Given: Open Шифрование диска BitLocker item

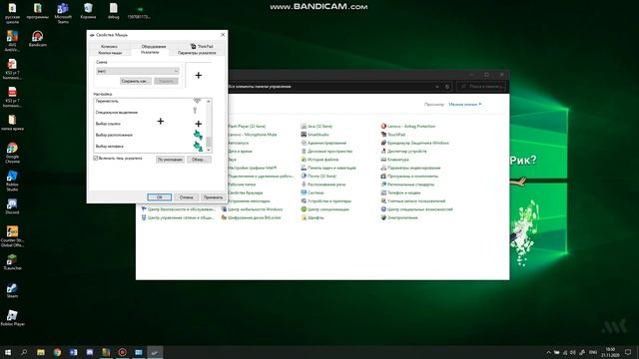Looking at the screenshot, I should click(x=252, y=217).
